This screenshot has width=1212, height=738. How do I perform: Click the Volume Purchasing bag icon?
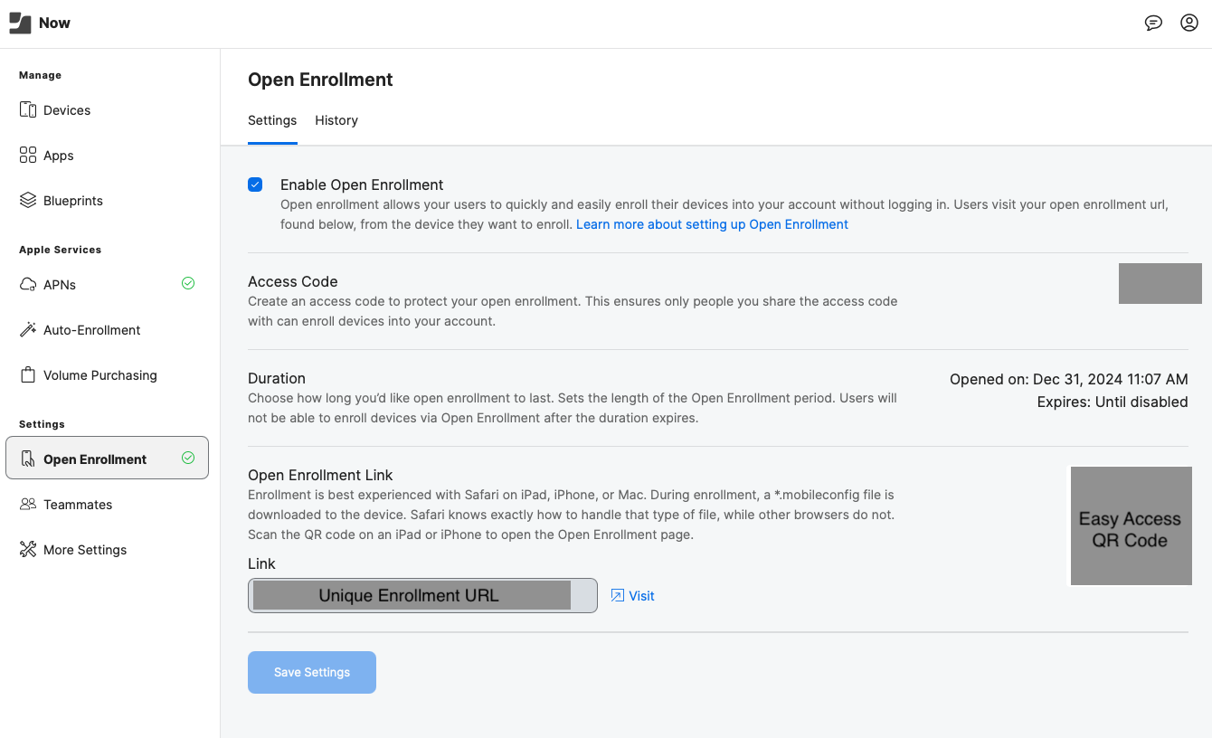tap(28, 375)
